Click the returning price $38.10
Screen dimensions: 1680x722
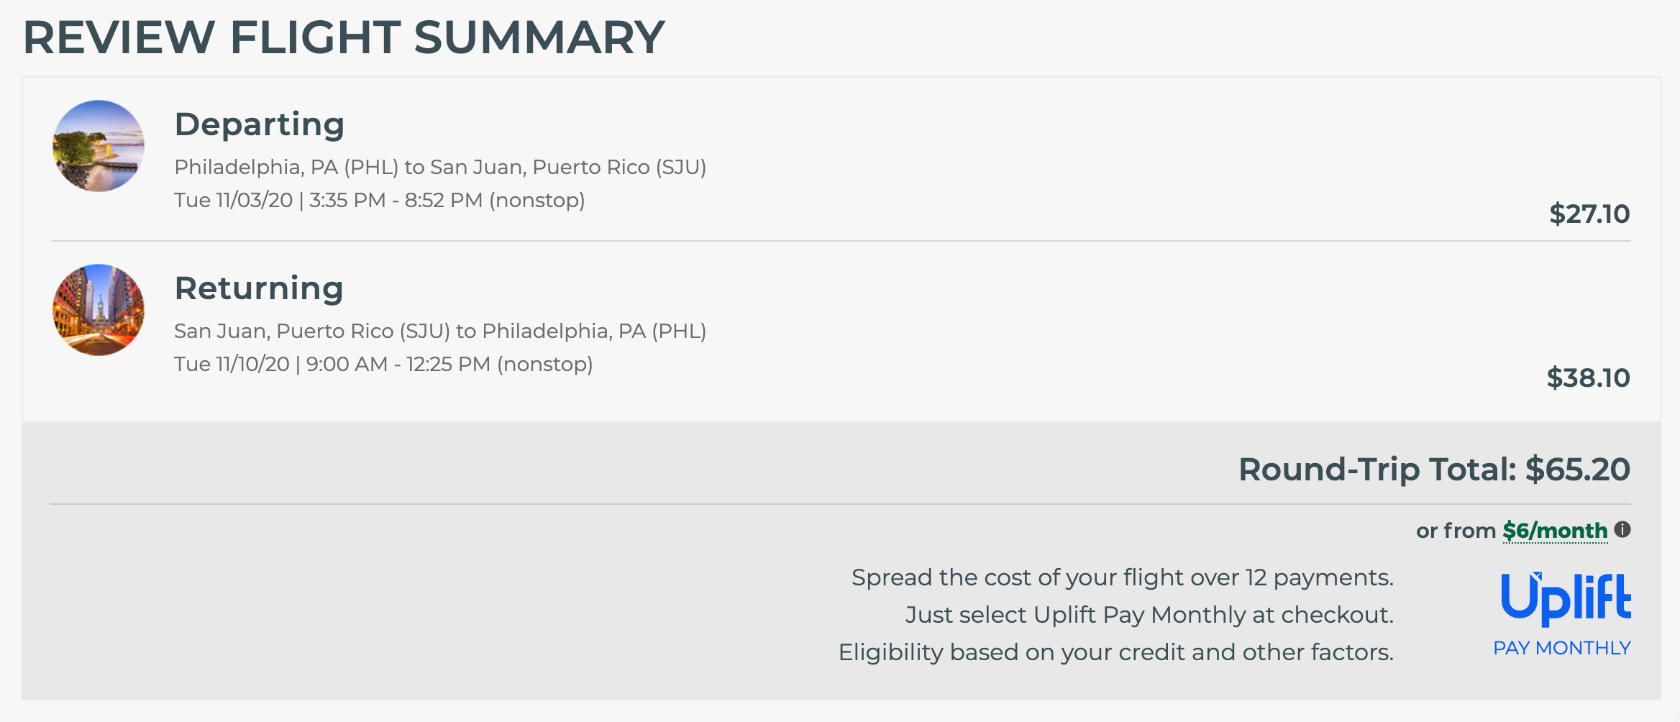(x=1588, y=378)
